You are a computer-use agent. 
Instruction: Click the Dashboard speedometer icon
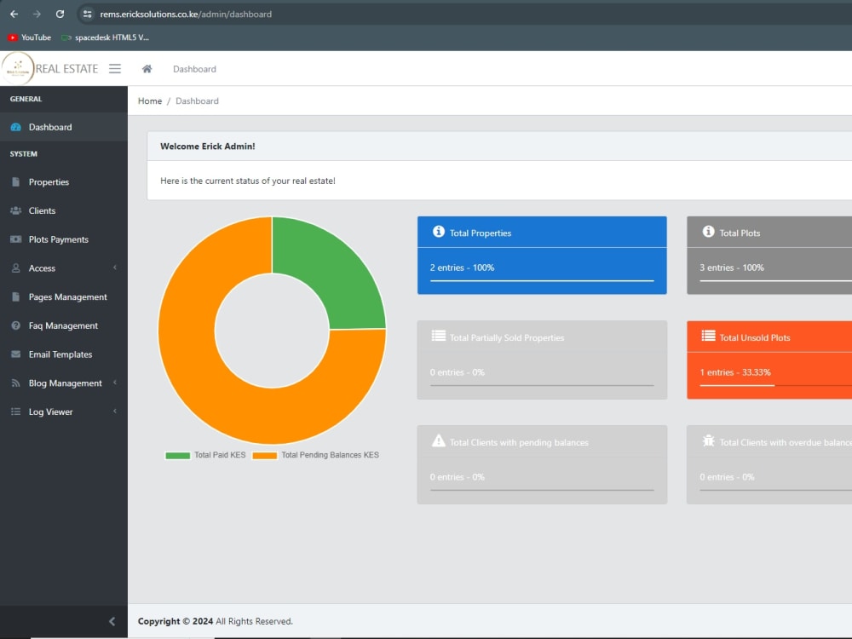15,127
